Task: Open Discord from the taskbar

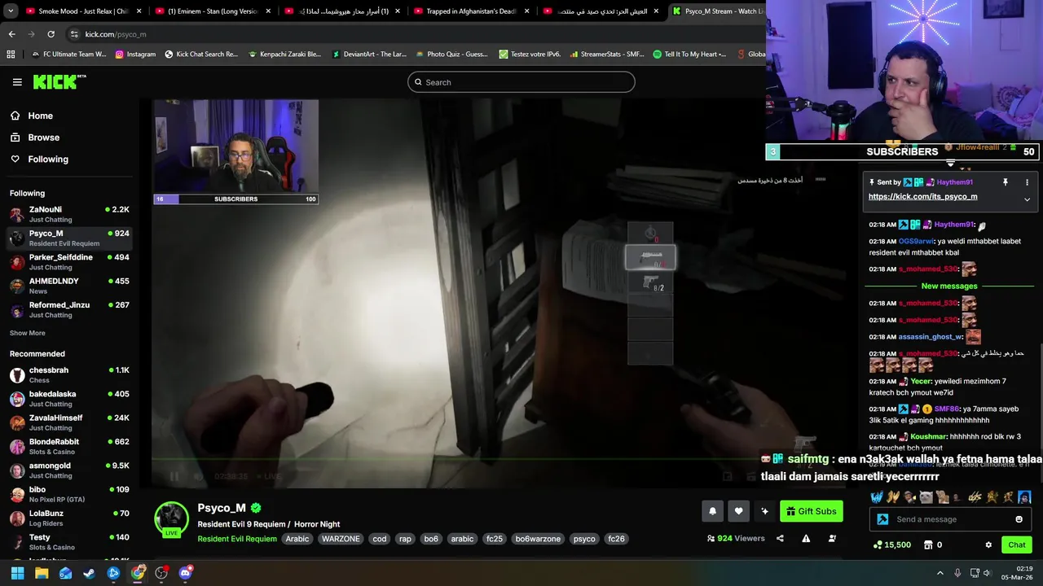Action: [x=185, y=573]
